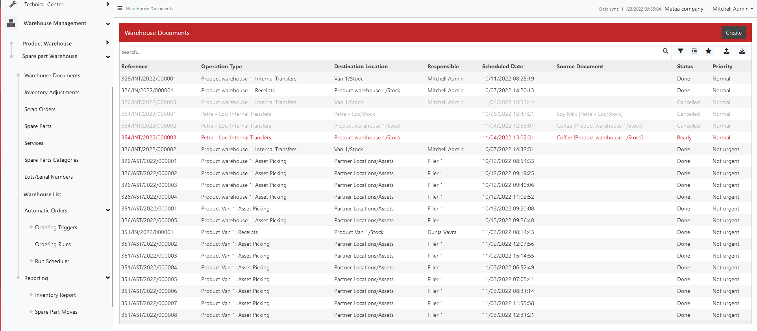Click the search magnifier icon
The image size is (757, 331).
pos(665,51)
